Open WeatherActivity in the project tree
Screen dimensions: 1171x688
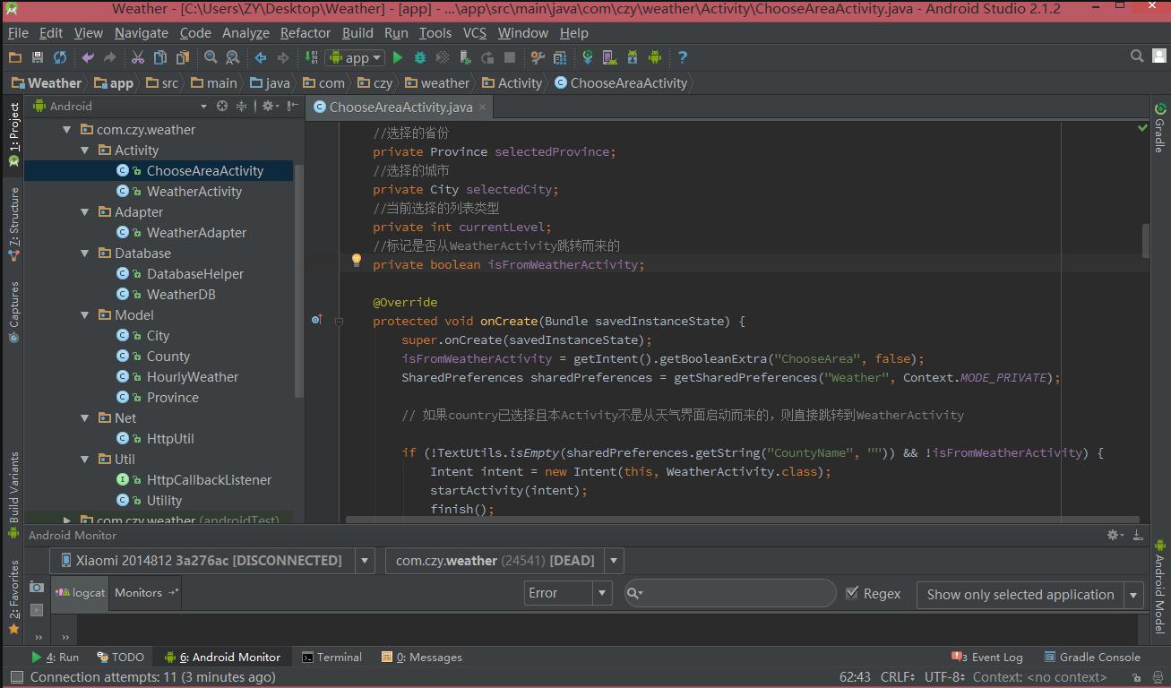tap(194, 192)
